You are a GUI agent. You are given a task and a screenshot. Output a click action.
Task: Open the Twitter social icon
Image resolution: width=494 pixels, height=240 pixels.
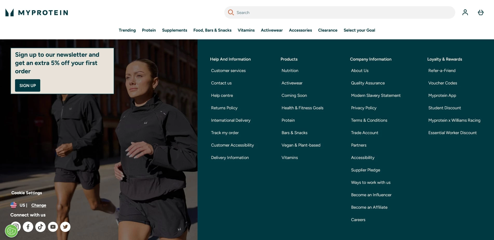65,227
